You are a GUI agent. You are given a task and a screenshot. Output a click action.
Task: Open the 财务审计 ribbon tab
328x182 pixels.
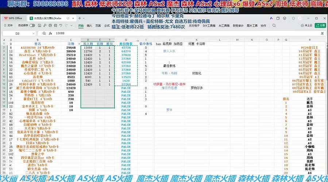coord(238,26)
